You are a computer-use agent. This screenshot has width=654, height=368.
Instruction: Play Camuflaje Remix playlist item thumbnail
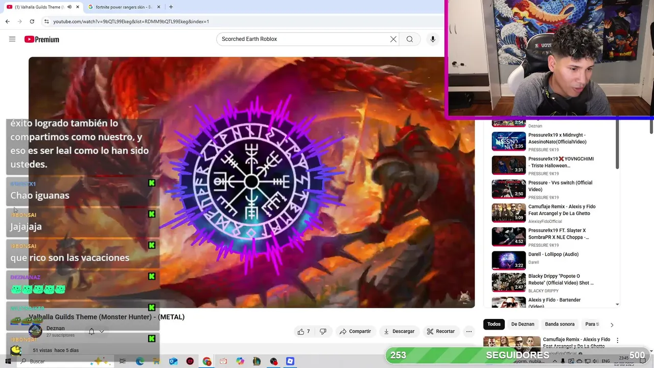pyautogui.click(x=508, y=213)
